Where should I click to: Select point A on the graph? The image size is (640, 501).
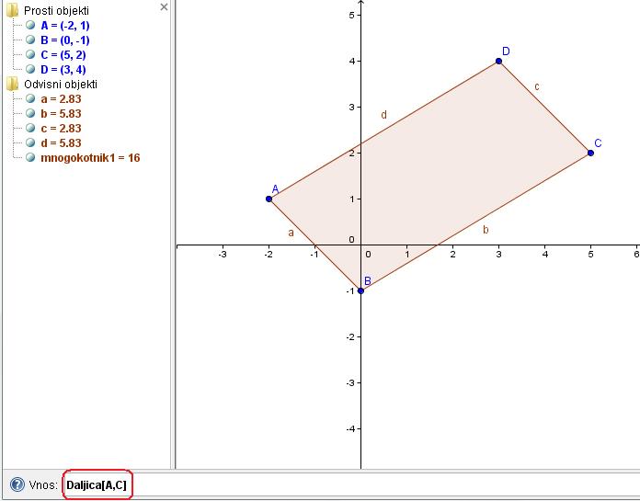coord(269,199)
